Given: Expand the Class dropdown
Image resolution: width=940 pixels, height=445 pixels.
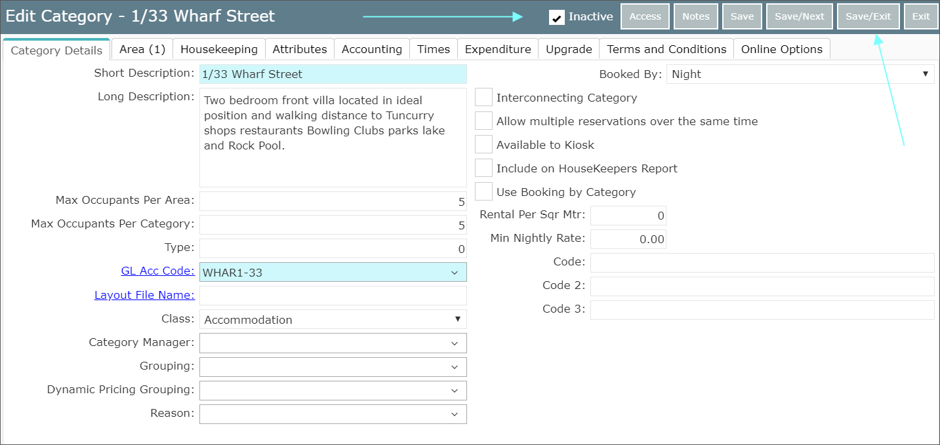Looking at the screenshot, I should pos(333,320).
